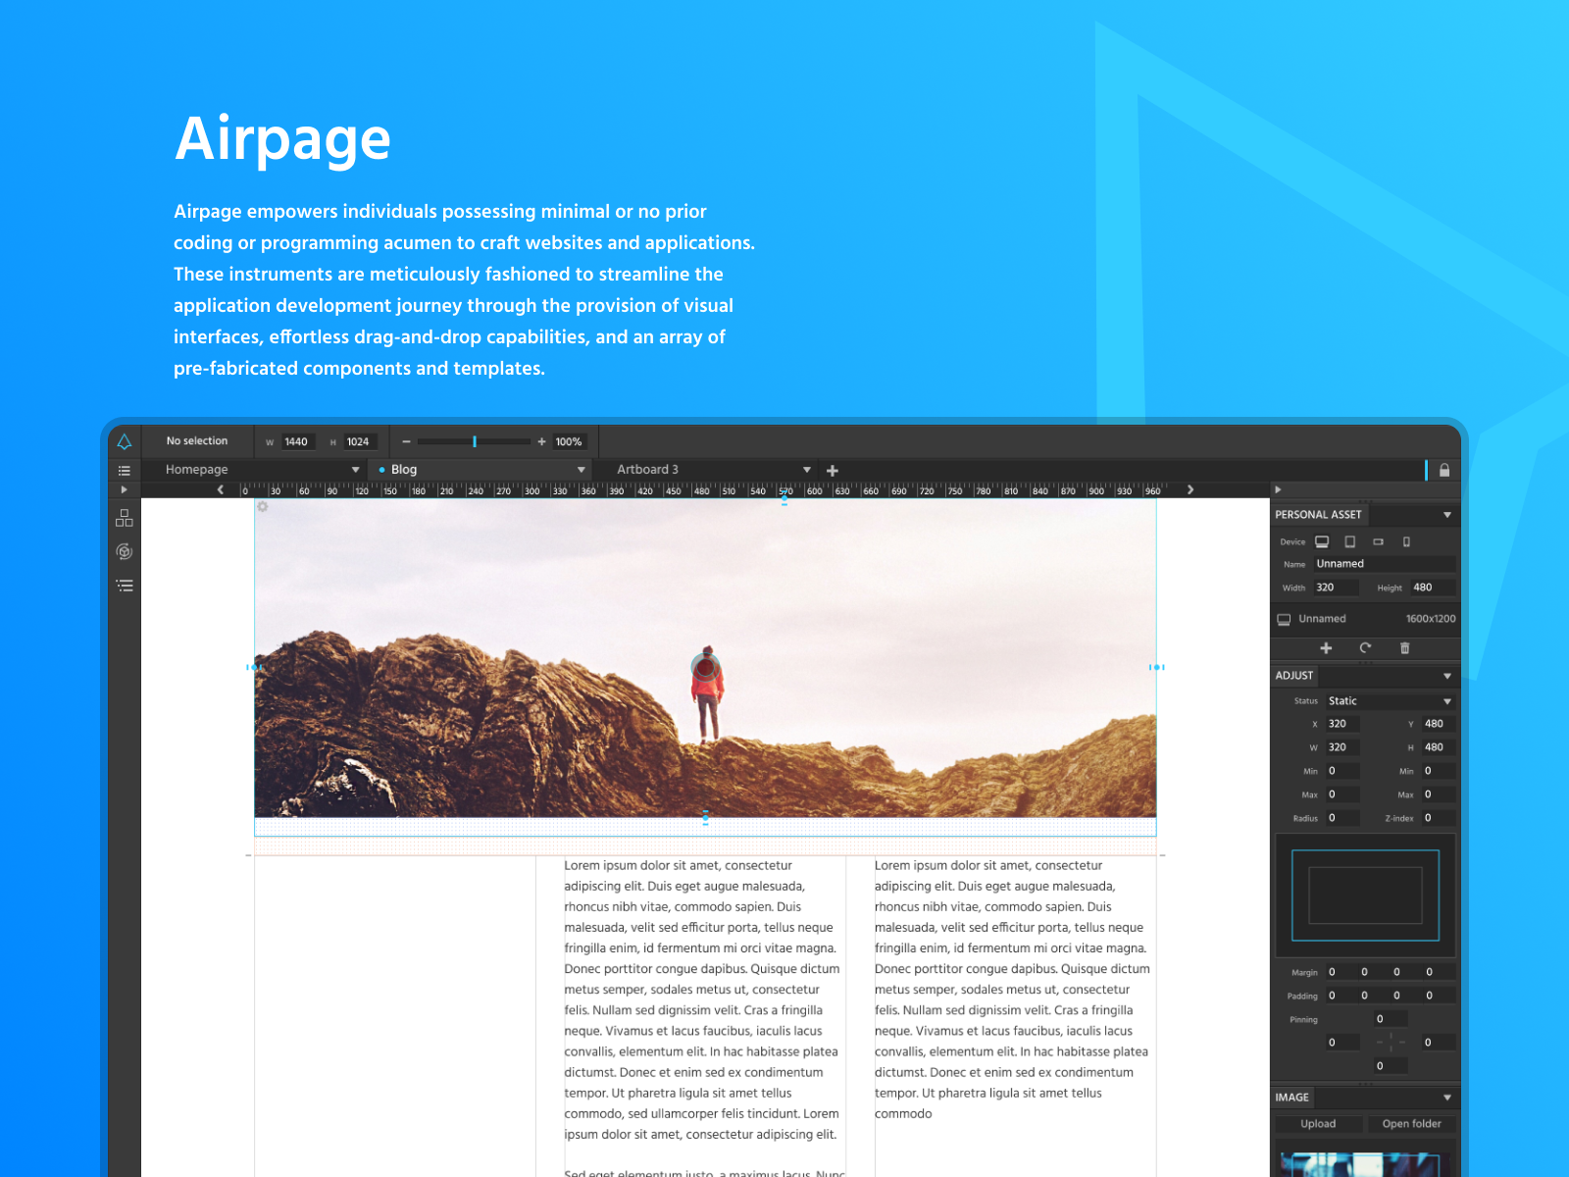Refresh the asset with the circular arrow icon
Image resolution: width=1569 pixels, height=1177 pixels.
point(1366,647)
